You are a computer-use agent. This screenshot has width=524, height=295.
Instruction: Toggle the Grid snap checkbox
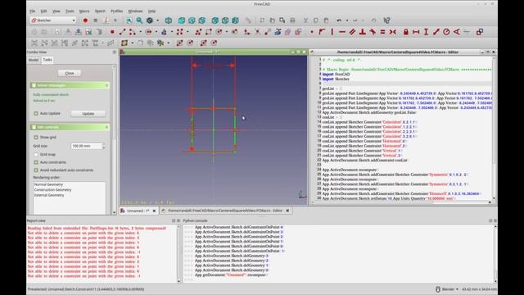[36, 155]
